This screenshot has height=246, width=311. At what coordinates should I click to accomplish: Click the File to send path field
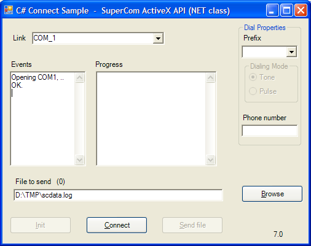click(x=118, y=195)
